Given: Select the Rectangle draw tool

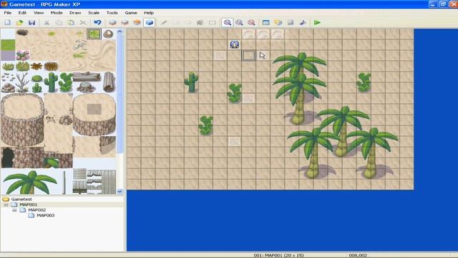Looking at the screenshot, I should tap(176, 22).
